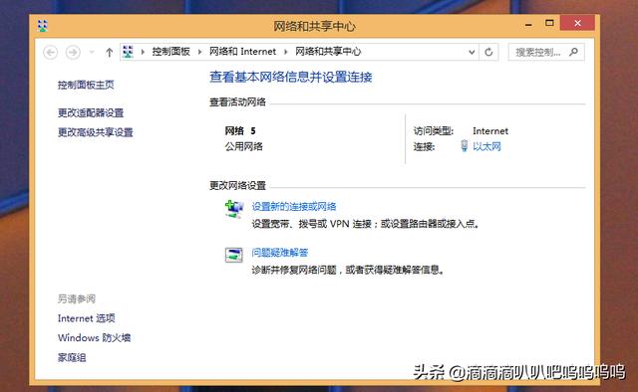Go up one level with the Up arrow

[109, 52]
